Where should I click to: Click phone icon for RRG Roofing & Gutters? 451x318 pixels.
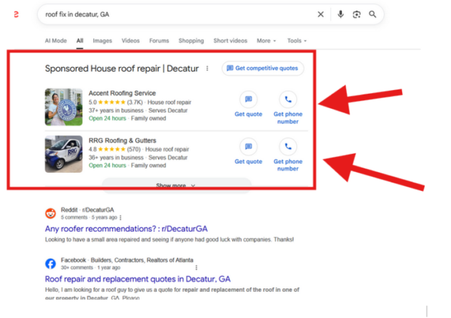pos(288,146)
